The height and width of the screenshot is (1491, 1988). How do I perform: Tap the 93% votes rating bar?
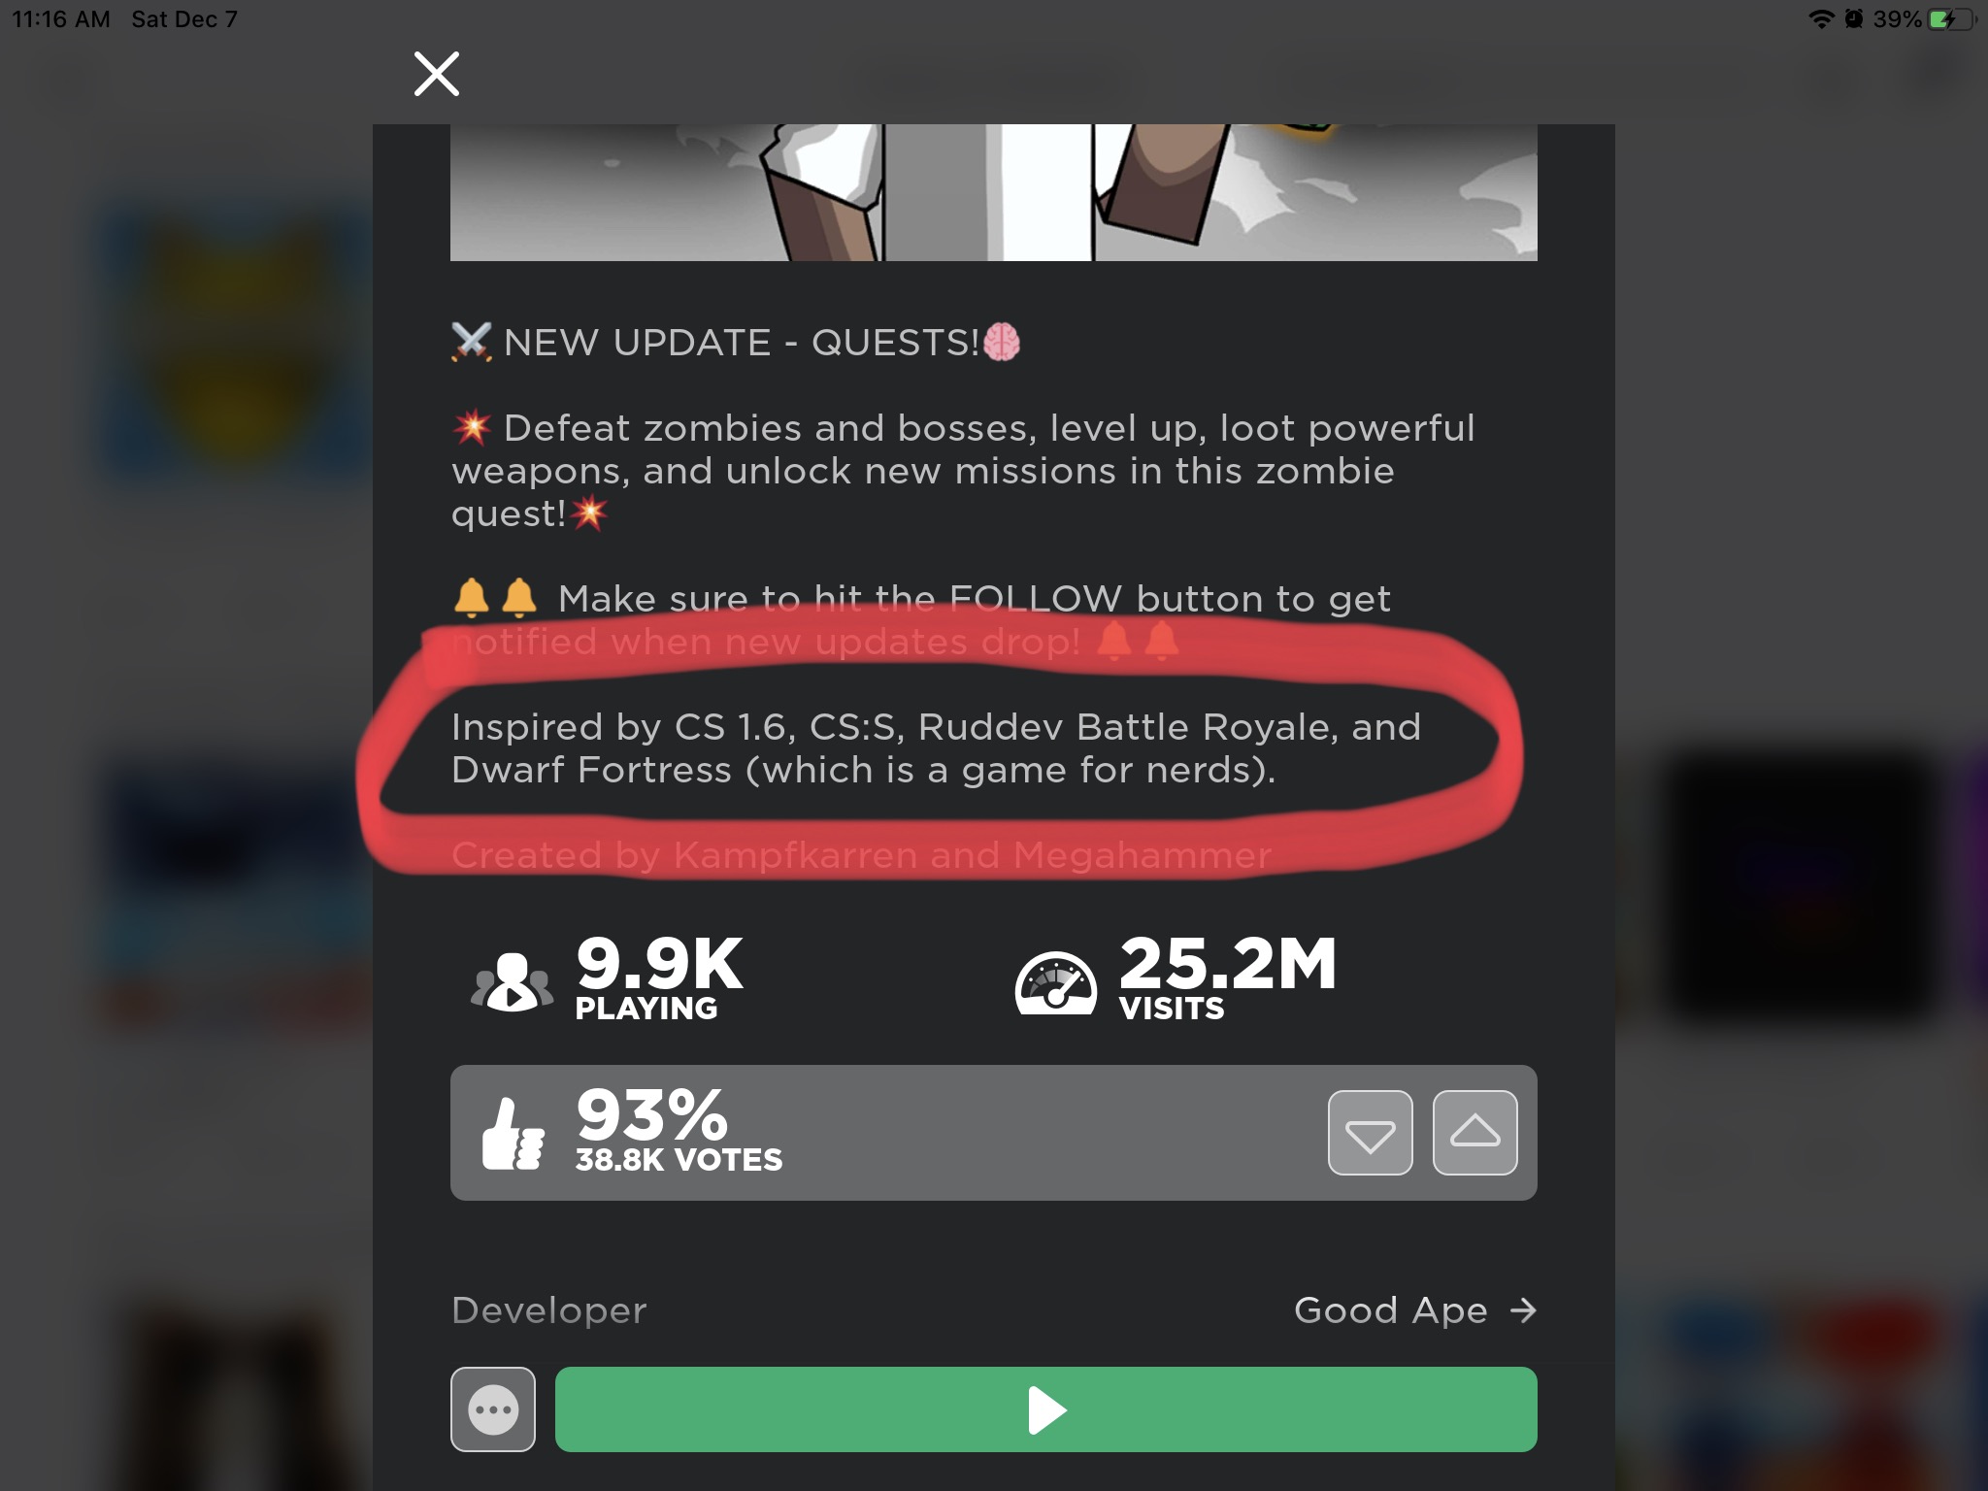pyautogui.click(x=993, y=1133)
